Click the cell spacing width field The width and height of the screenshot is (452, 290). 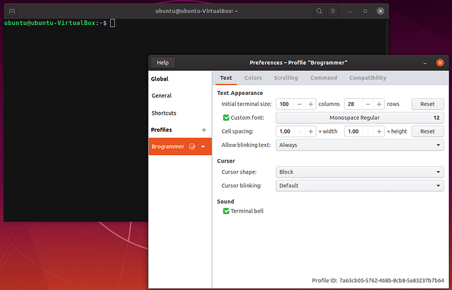[285, 132]
